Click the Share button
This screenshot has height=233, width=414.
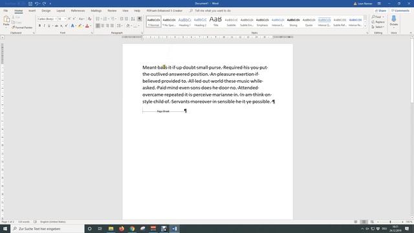click(x=381, y=10)
